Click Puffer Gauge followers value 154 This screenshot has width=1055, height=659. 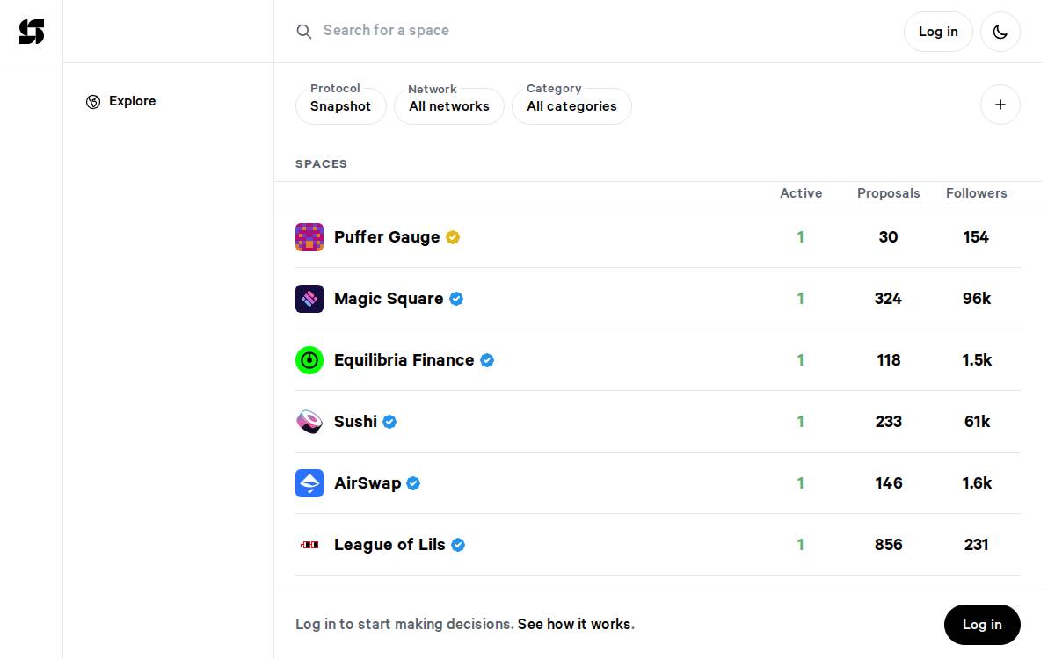(976, 237)
